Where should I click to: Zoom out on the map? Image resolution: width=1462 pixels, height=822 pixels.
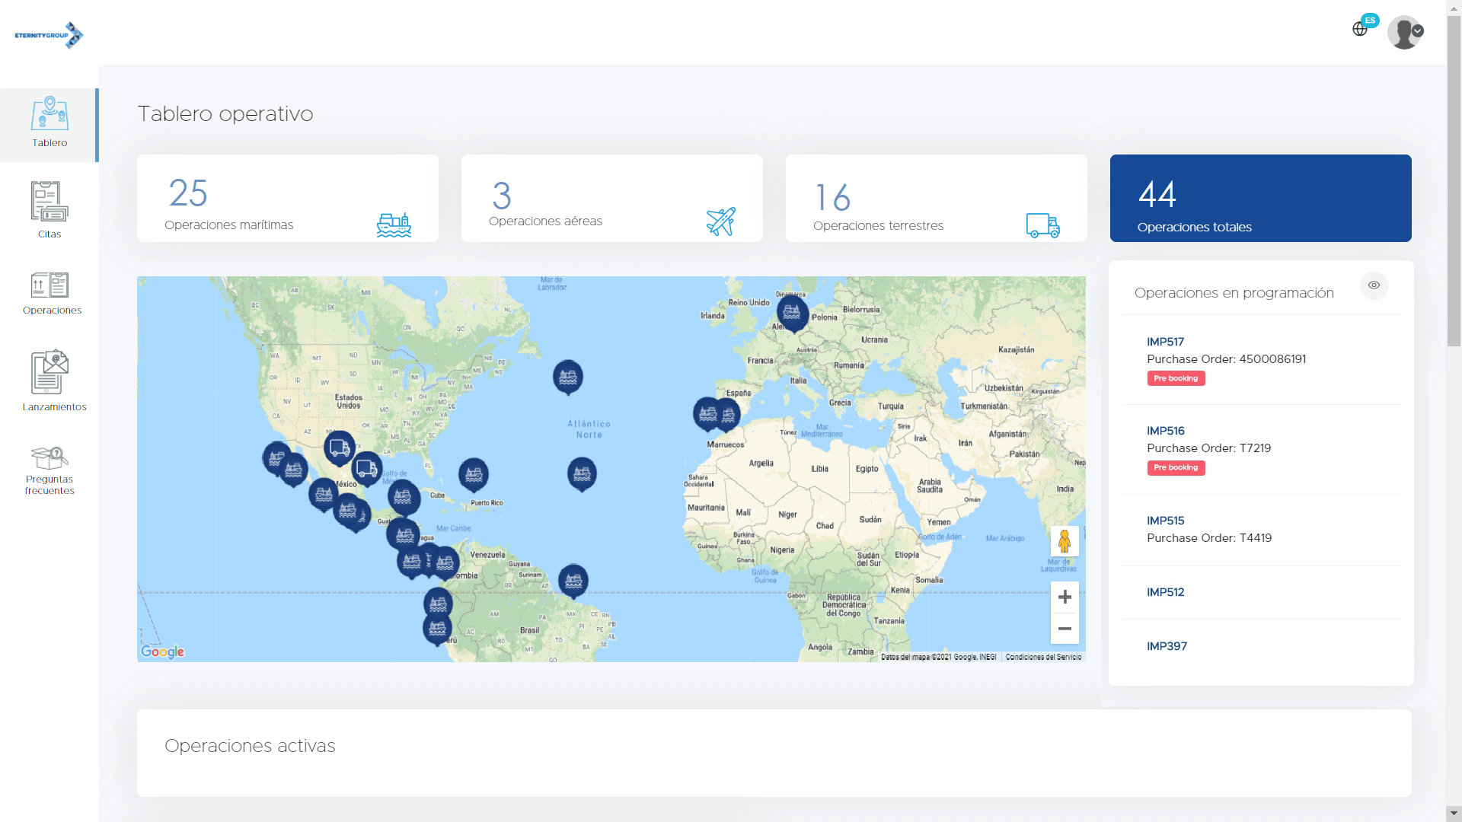1065,629
